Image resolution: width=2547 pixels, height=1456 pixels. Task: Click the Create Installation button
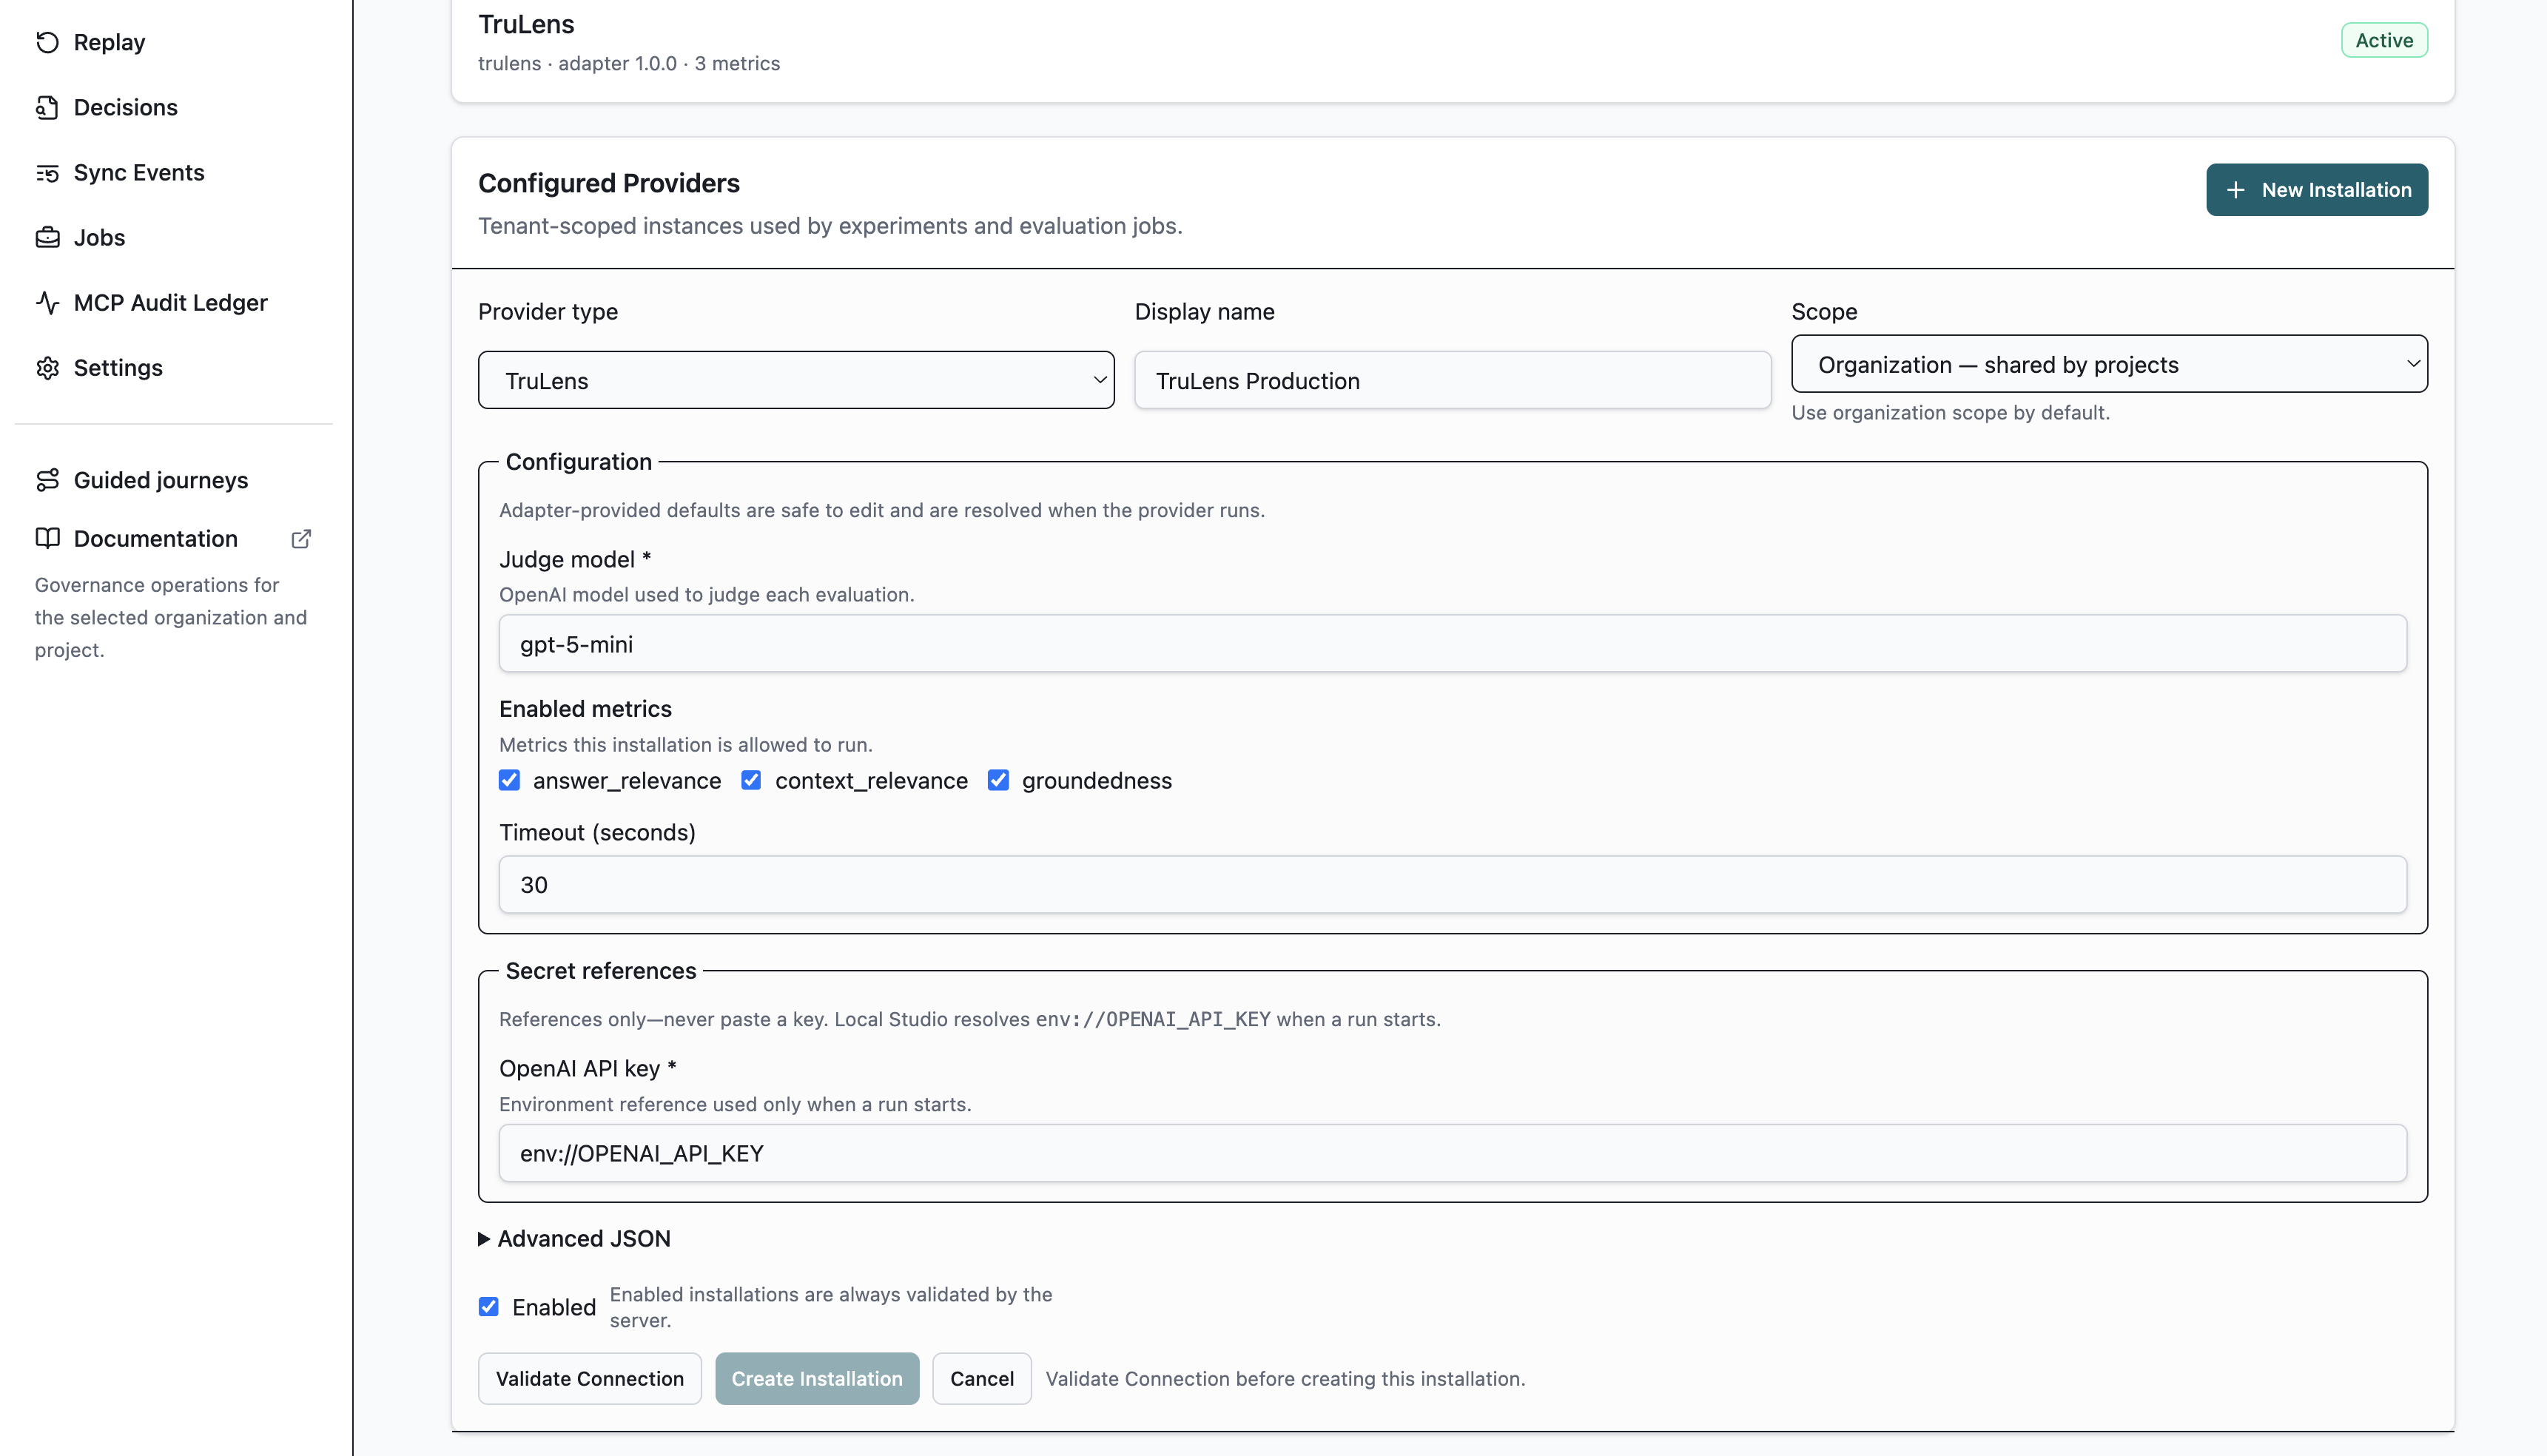tap(817, 1379)
